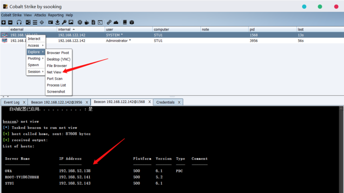The width and height of the screenshot is (344, 193).
Task: Switch to the session table view icon
Action: (35, 22)
